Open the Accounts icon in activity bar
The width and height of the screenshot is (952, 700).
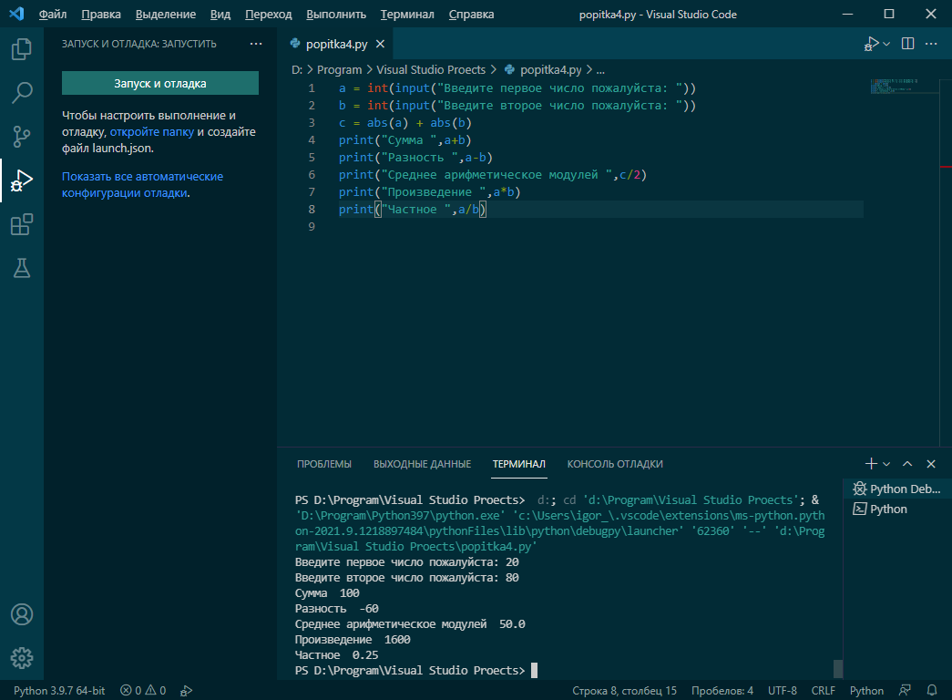(22, 614)
